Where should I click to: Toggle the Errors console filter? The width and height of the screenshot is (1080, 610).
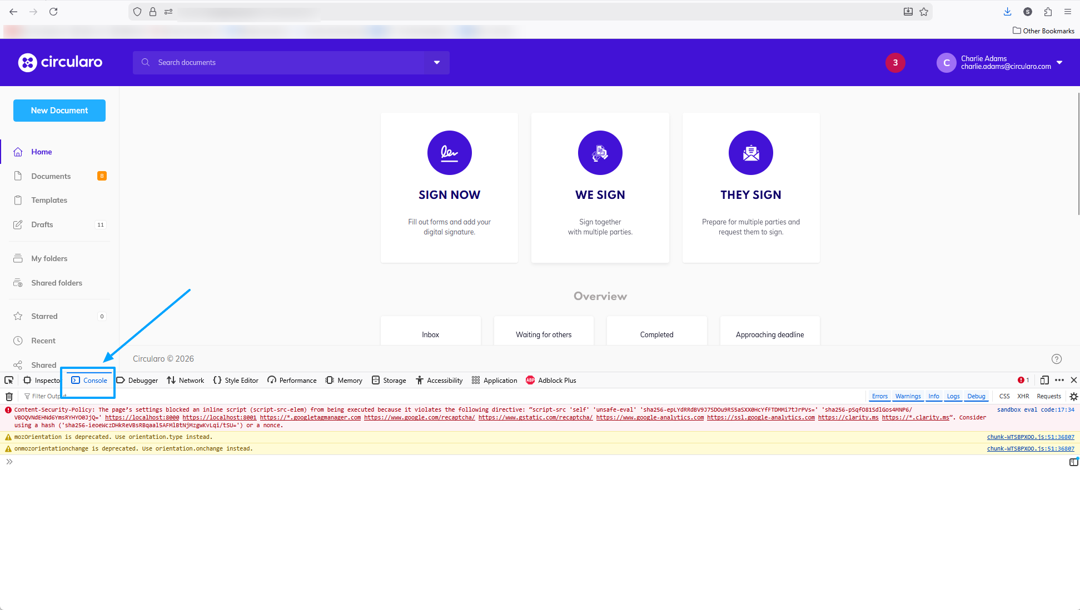(x=880, y=396)
